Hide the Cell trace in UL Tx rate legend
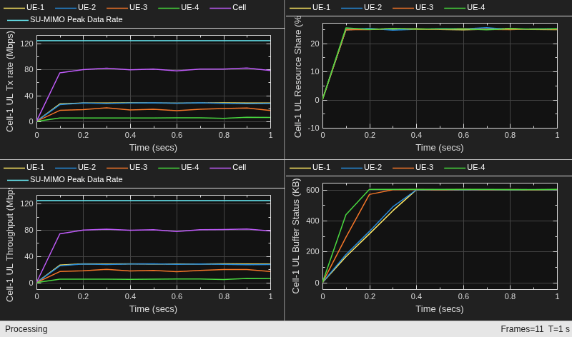The width and height of the screenshot is (572, 337). tap(228, 7)
